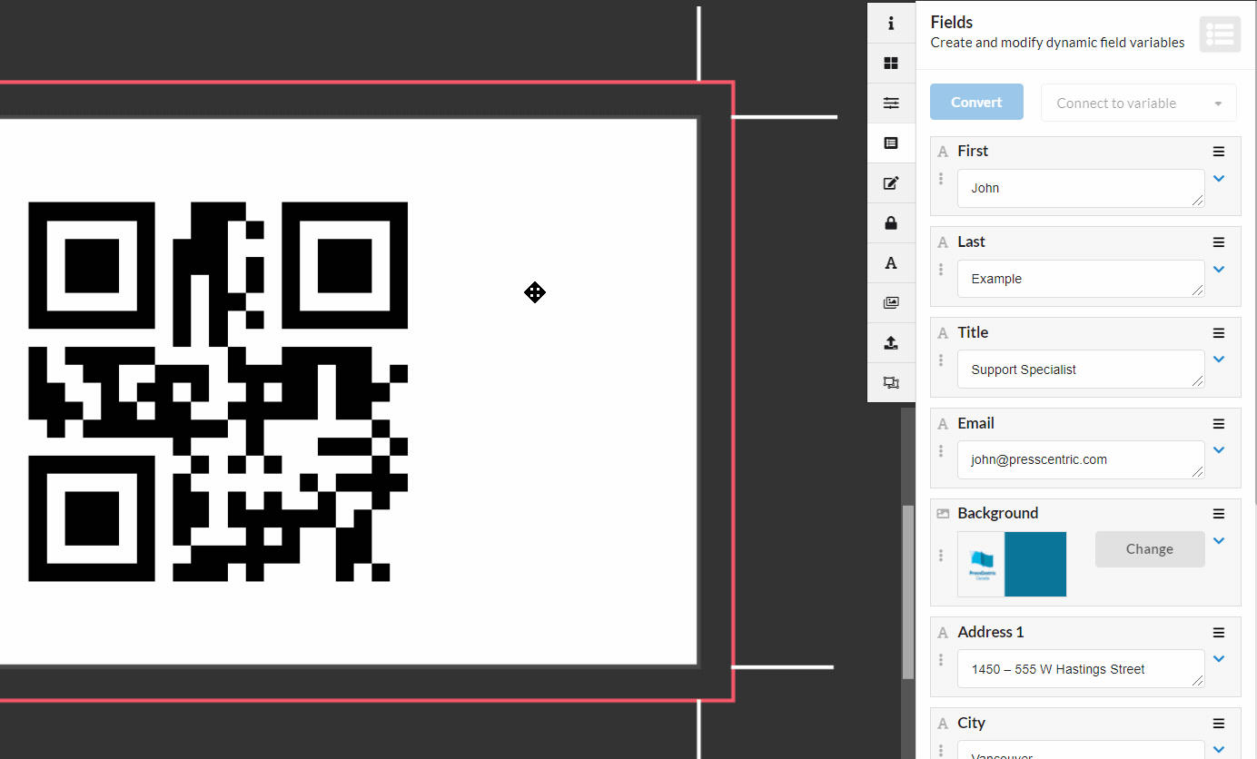Expand the Title field chevron

pyautogui.click(x=1219, y=359)
